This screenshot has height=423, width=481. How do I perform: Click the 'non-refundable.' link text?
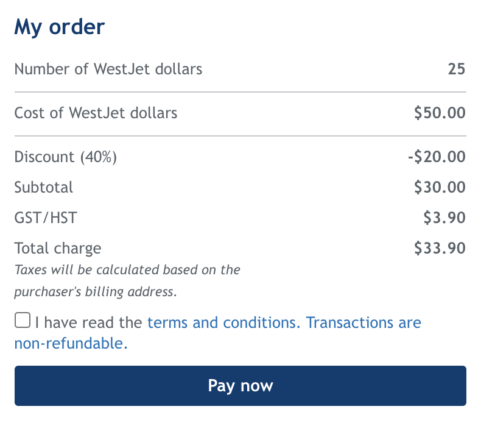point(71,344)
